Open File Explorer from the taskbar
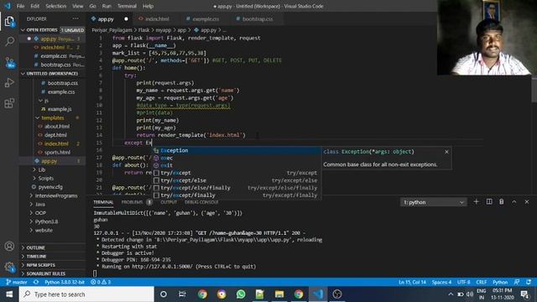Viewport: 537px width, 302px height. click(279, 294)
